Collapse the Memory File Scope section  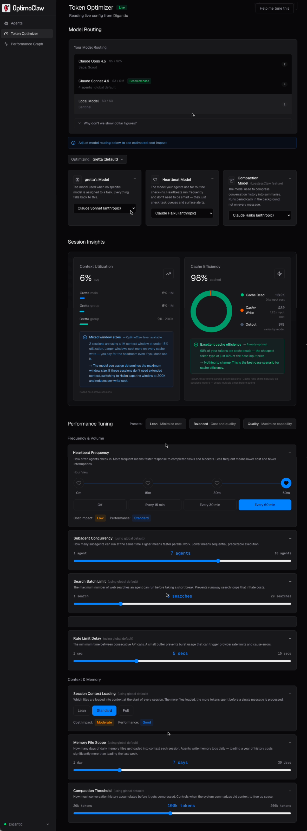click(x=290, y=743)
